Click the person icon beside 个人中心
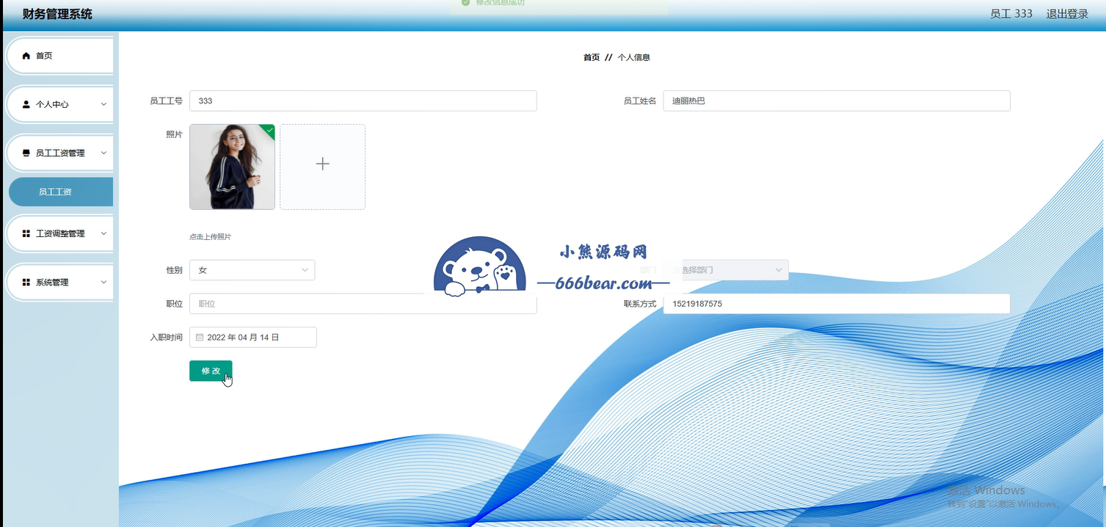Screen dimensions: 1106x527 [x=26, y=104]
